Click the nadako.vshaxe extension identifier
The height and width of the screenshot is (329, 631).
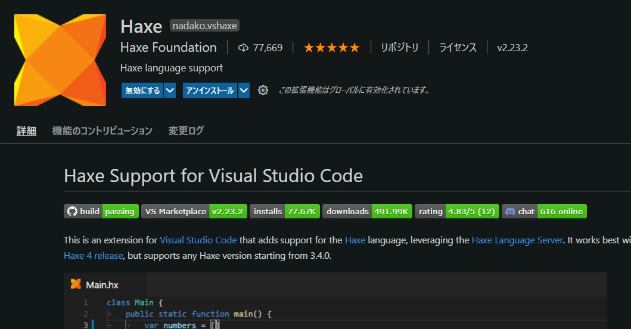[x=205, y=26]
